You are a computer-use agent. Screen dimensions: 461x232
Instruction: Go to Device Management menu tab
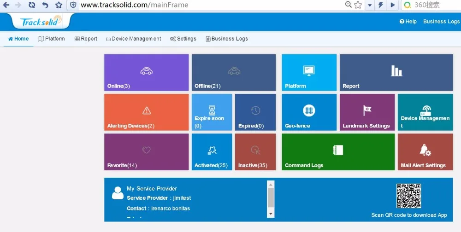tap(134, 39)
